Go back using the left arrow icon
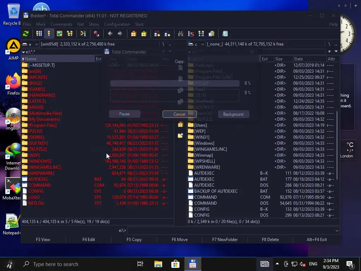This screenshot has height=271, width=361. pos(110,34)
